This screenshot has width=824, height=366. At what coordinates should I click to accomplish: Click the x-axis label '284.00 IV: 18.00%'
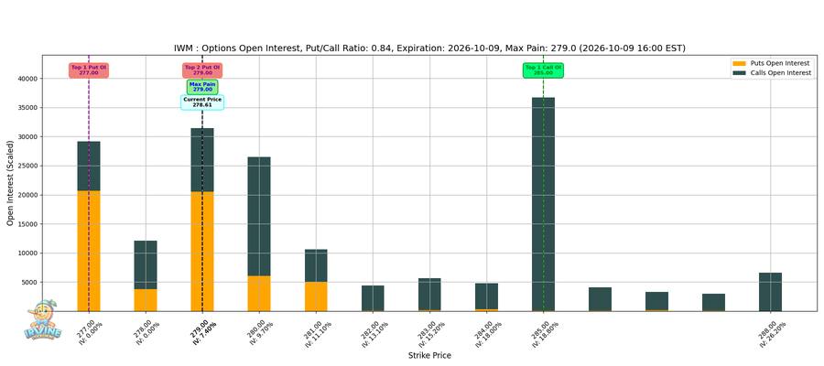pos(488,332)
